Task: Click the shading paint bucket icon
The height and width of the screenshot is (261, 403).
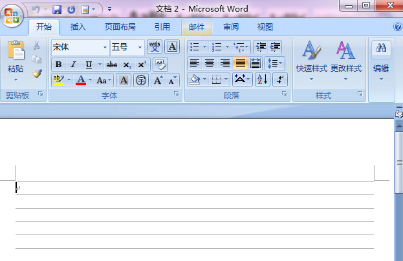Action: (195, 79)
